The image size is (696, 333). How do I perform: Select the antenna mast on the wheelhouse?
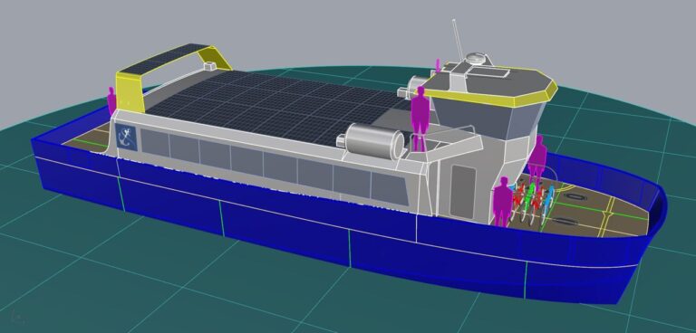[457, 40]
